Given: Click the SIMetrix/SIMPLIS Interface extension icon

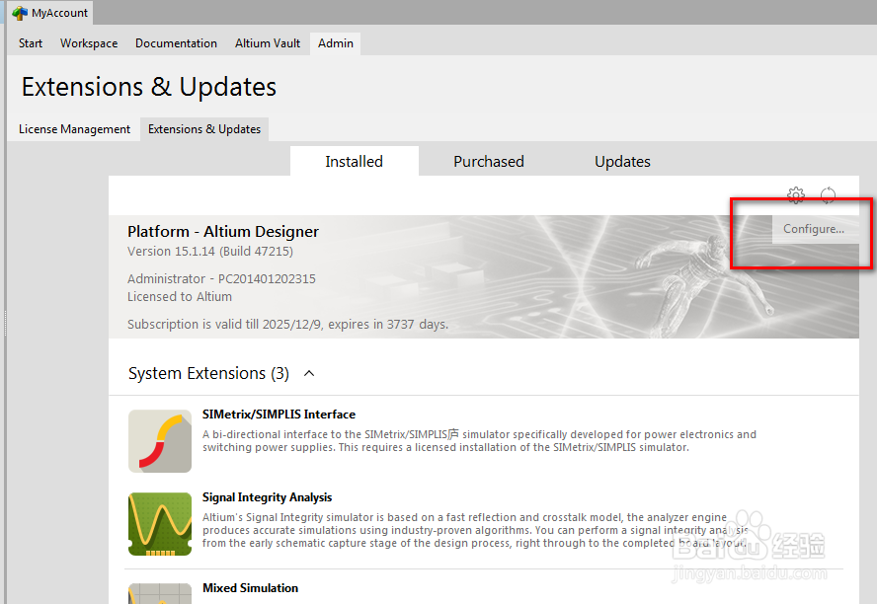Looking at the screenshot, I should [x=160, y=441].
